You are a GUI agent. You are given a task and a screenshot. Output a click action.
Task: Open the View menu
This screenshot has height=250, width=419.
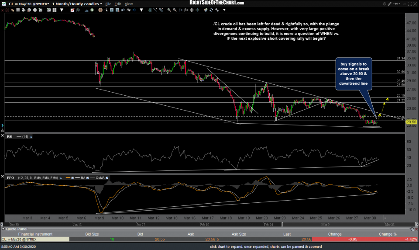click(x=129, y=4)
